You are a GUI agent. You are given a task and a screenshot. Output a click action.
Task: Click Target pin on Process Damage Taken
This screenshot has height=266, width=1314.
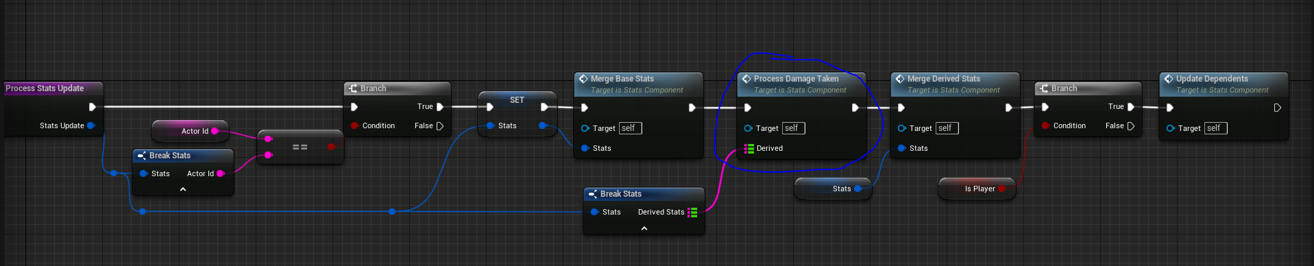(748, 128)
